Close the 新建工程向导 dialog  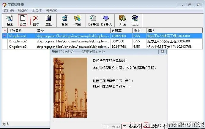[163, 52]
